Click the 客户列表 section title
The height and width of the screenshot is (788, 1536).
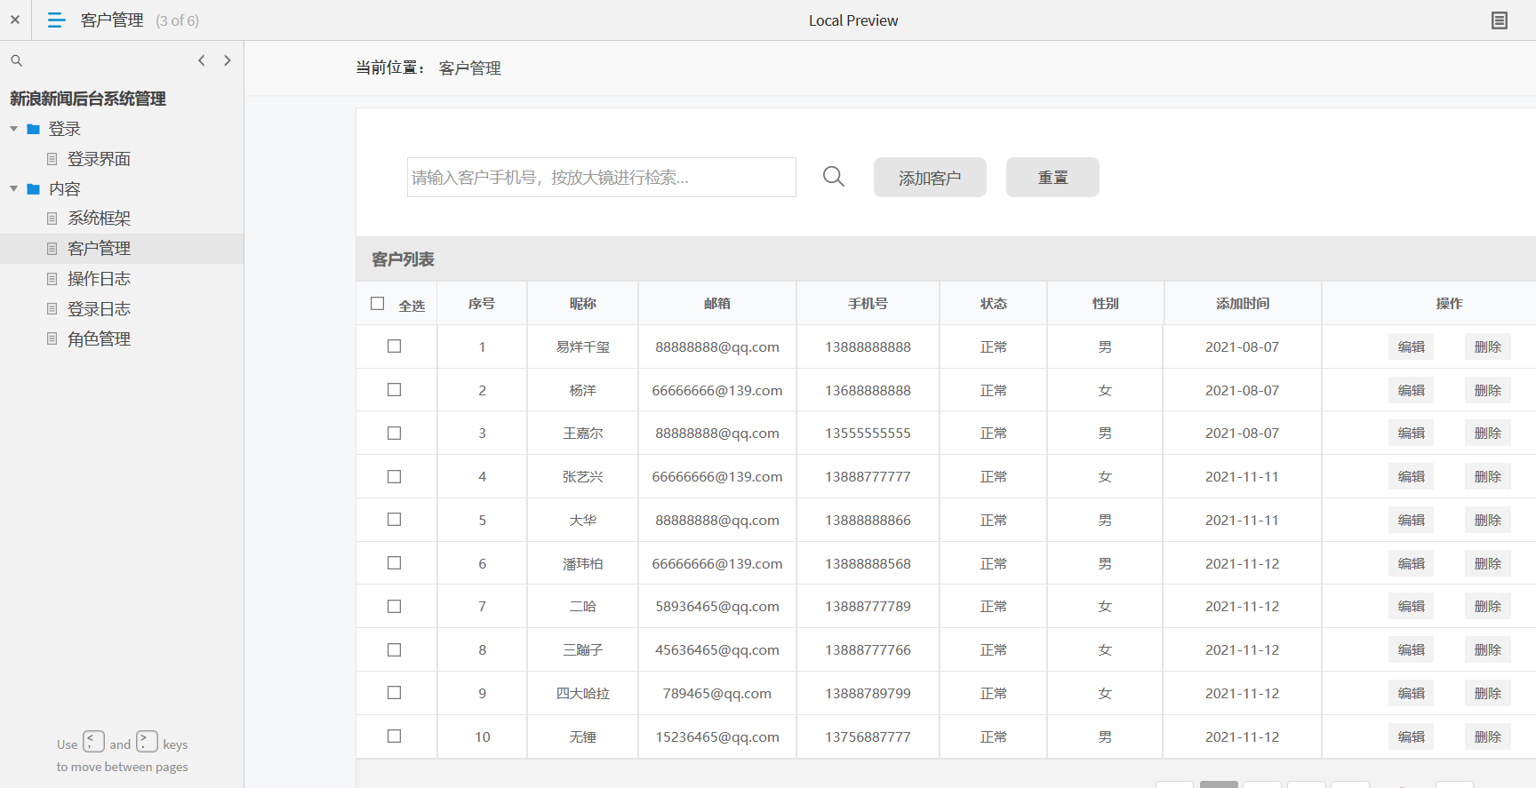[x=403, y=259]
